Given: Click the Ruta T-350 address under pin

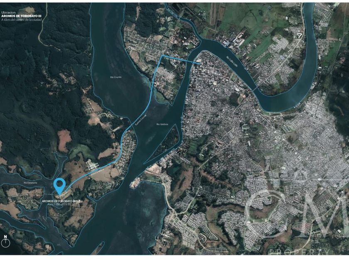Looking at the screenshot, I should [x=59, y=204].
